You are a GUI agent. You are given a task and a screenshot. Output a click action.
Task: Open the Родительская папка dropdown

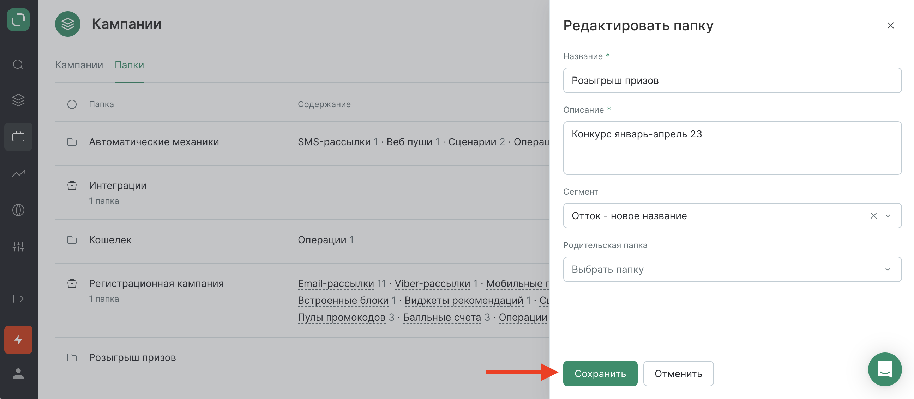click(x=732, y=269)
